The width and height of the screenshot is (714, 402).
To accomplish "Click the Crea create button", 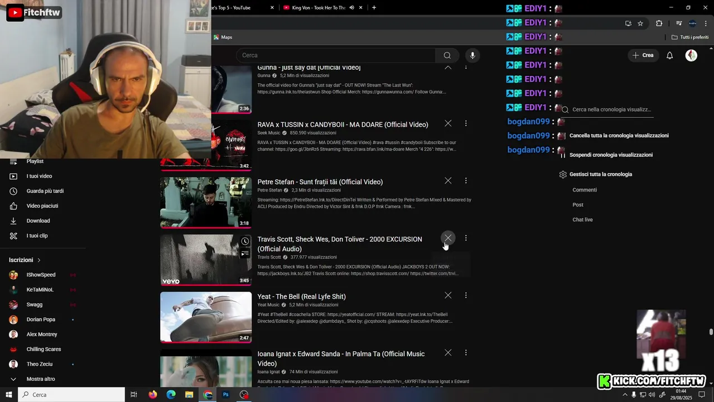I will 643,55.
